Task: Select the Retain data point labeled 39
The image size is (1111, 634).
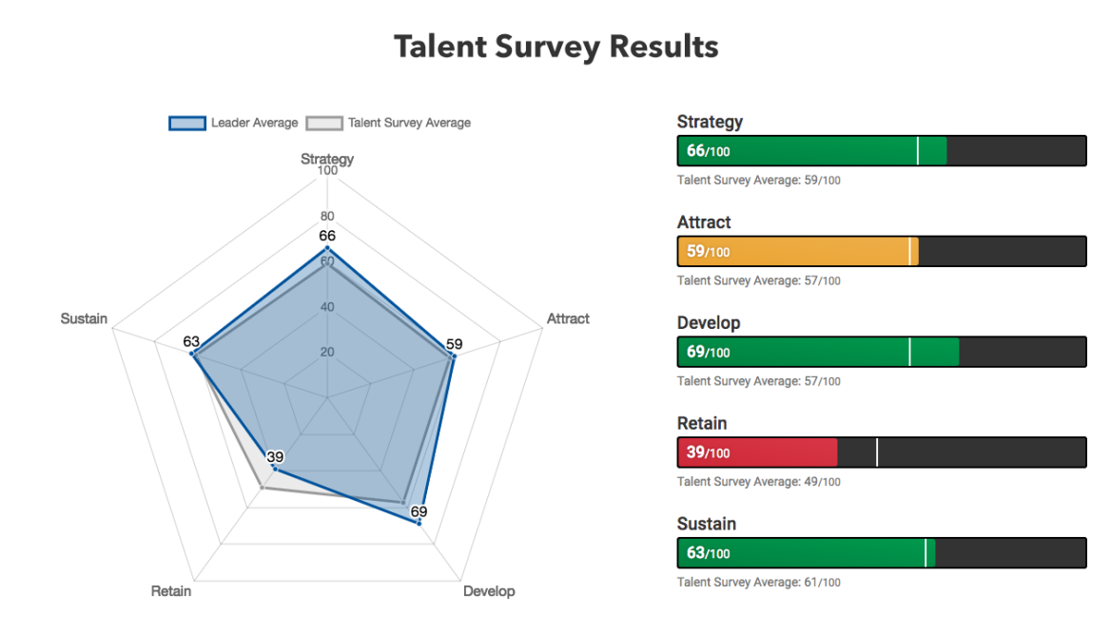Action: pos(276,469)
